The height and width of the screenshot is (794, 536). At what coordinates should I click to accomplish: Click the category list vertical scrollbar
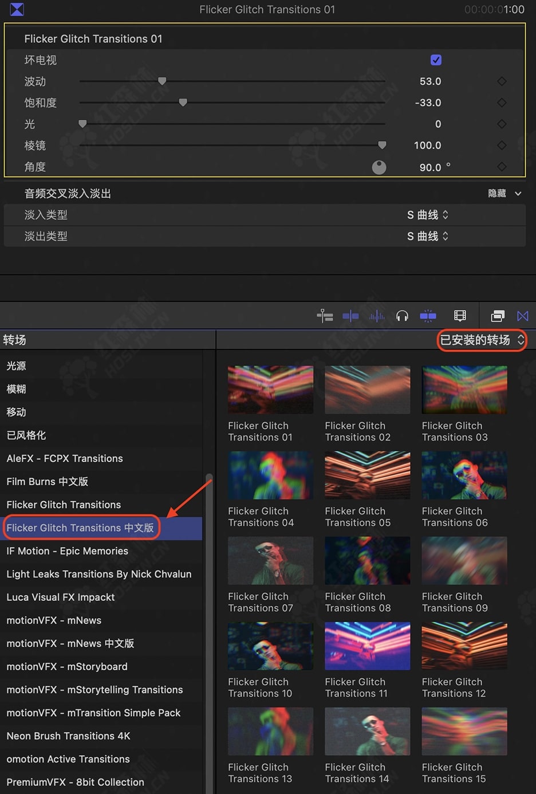[x=209, y=633]
